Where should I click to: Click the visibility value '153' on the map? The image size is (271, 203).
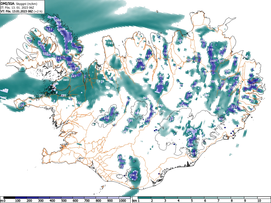(x=49, y=29)
